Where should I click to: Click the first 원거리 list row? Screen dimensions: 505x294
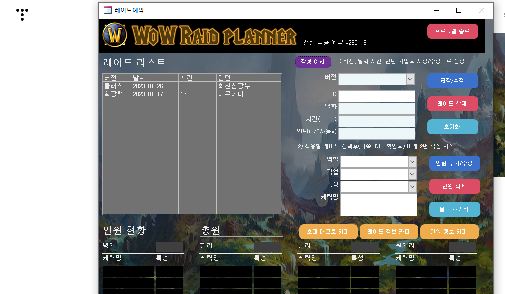coord(436,272)
